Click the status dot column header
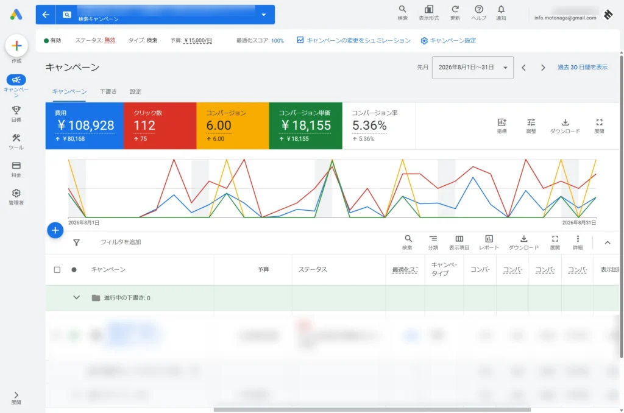The height and width of the screenshot is (413, 624). tap(74, 270)
